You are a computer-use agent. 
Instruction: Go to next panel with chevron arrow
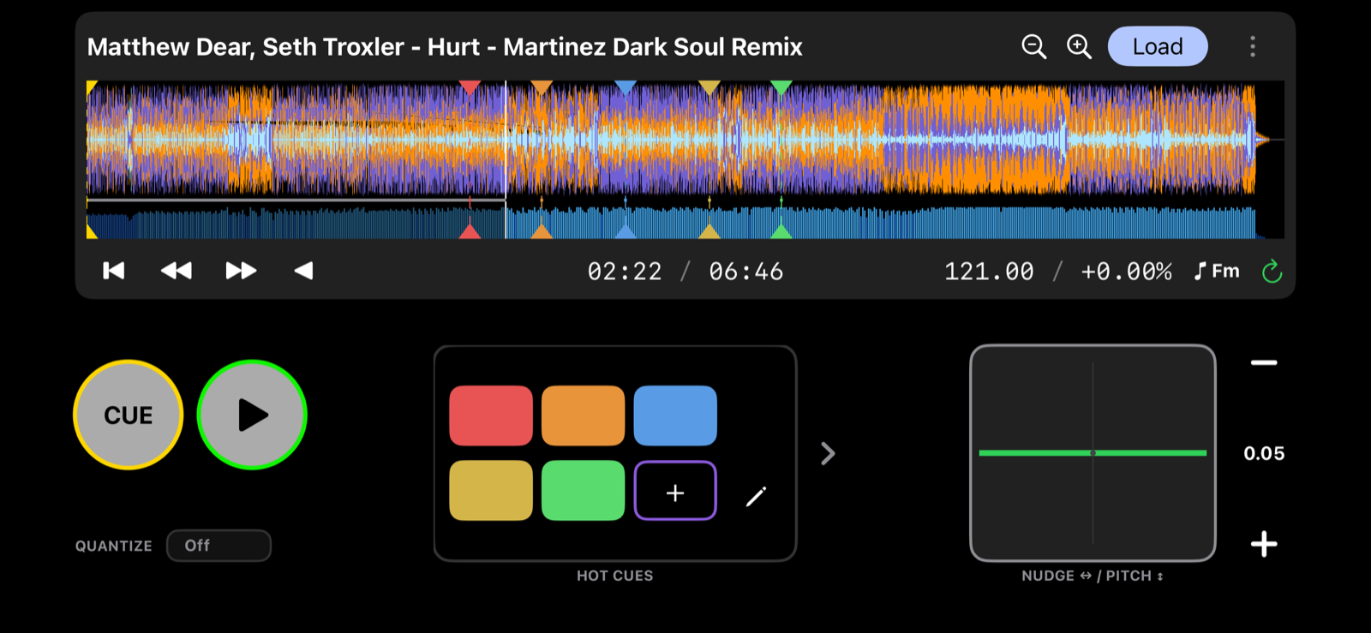tap(828, 453)
